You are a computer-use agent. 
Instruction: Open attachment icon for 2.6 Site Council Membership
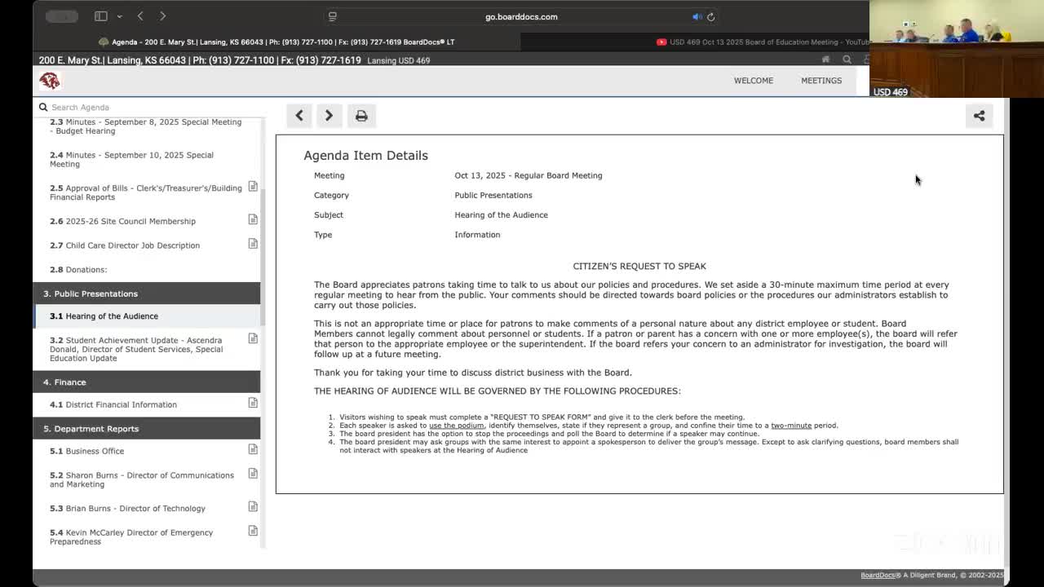pos(253,220)
